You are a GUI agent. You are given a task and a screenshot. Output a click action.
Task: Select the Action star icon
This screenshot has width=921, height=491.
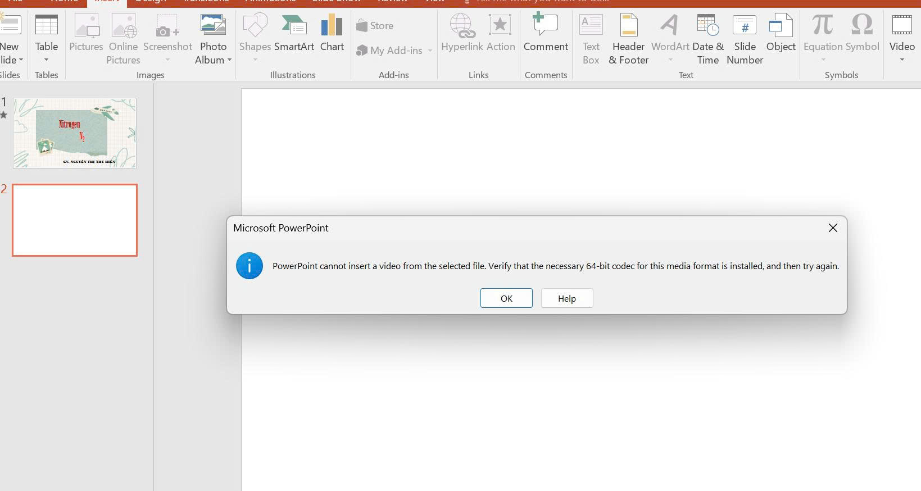[x=500, y=26]
